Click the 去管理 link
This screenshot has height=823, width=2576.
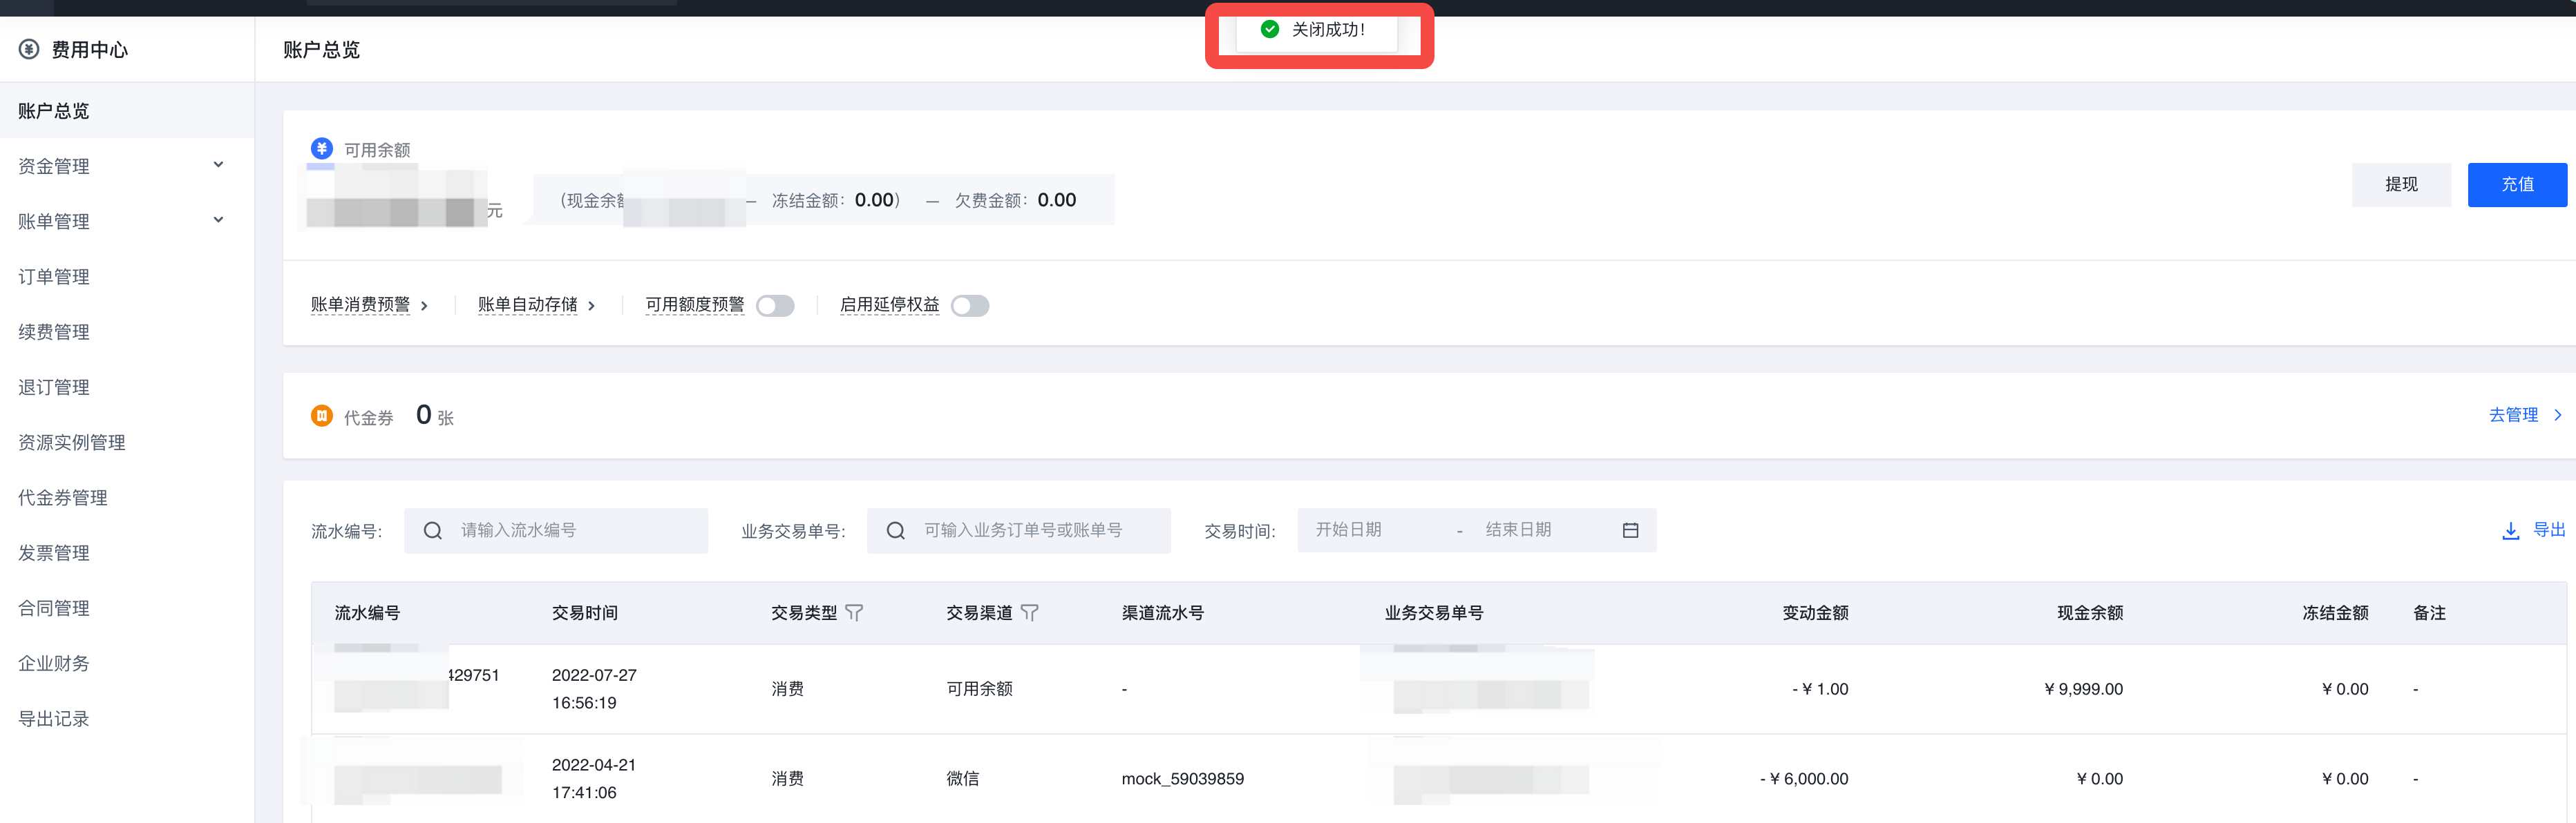click(2513, 414)
